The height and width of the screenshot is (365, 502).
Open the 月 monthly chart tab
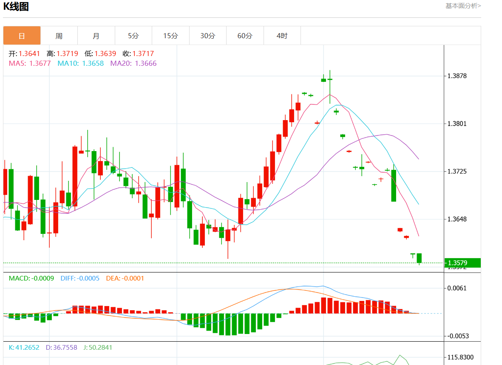[x=96, y=36]
